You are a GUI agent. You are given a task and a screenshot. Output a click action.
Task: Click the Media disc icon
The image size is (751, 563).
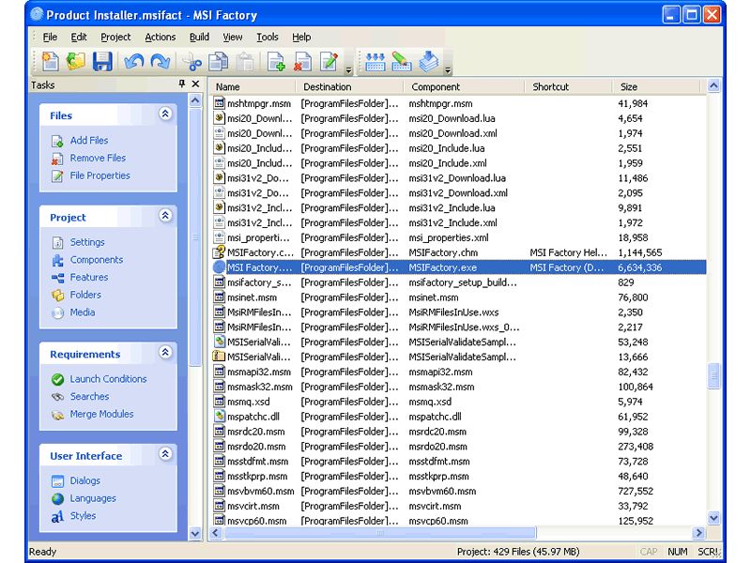pos(57,313)
